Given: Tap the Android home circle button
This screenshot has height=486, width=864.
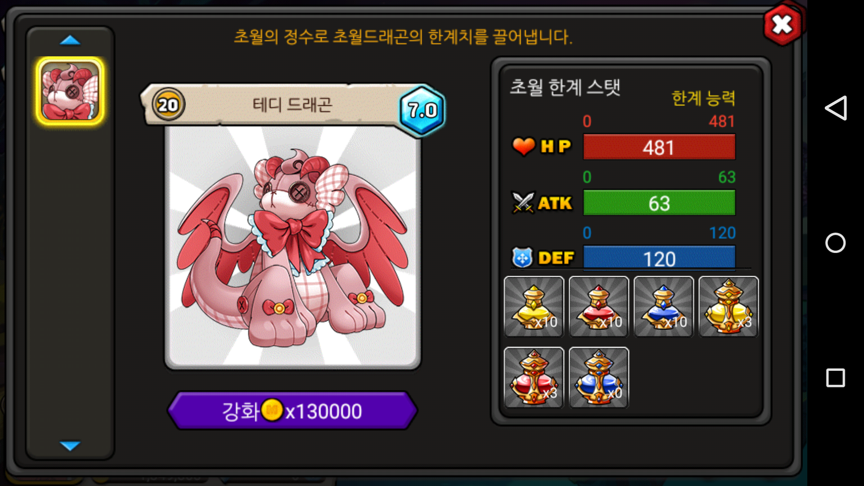Looking at the screenshot, I should pyautogui.click(x=836, y=243).
